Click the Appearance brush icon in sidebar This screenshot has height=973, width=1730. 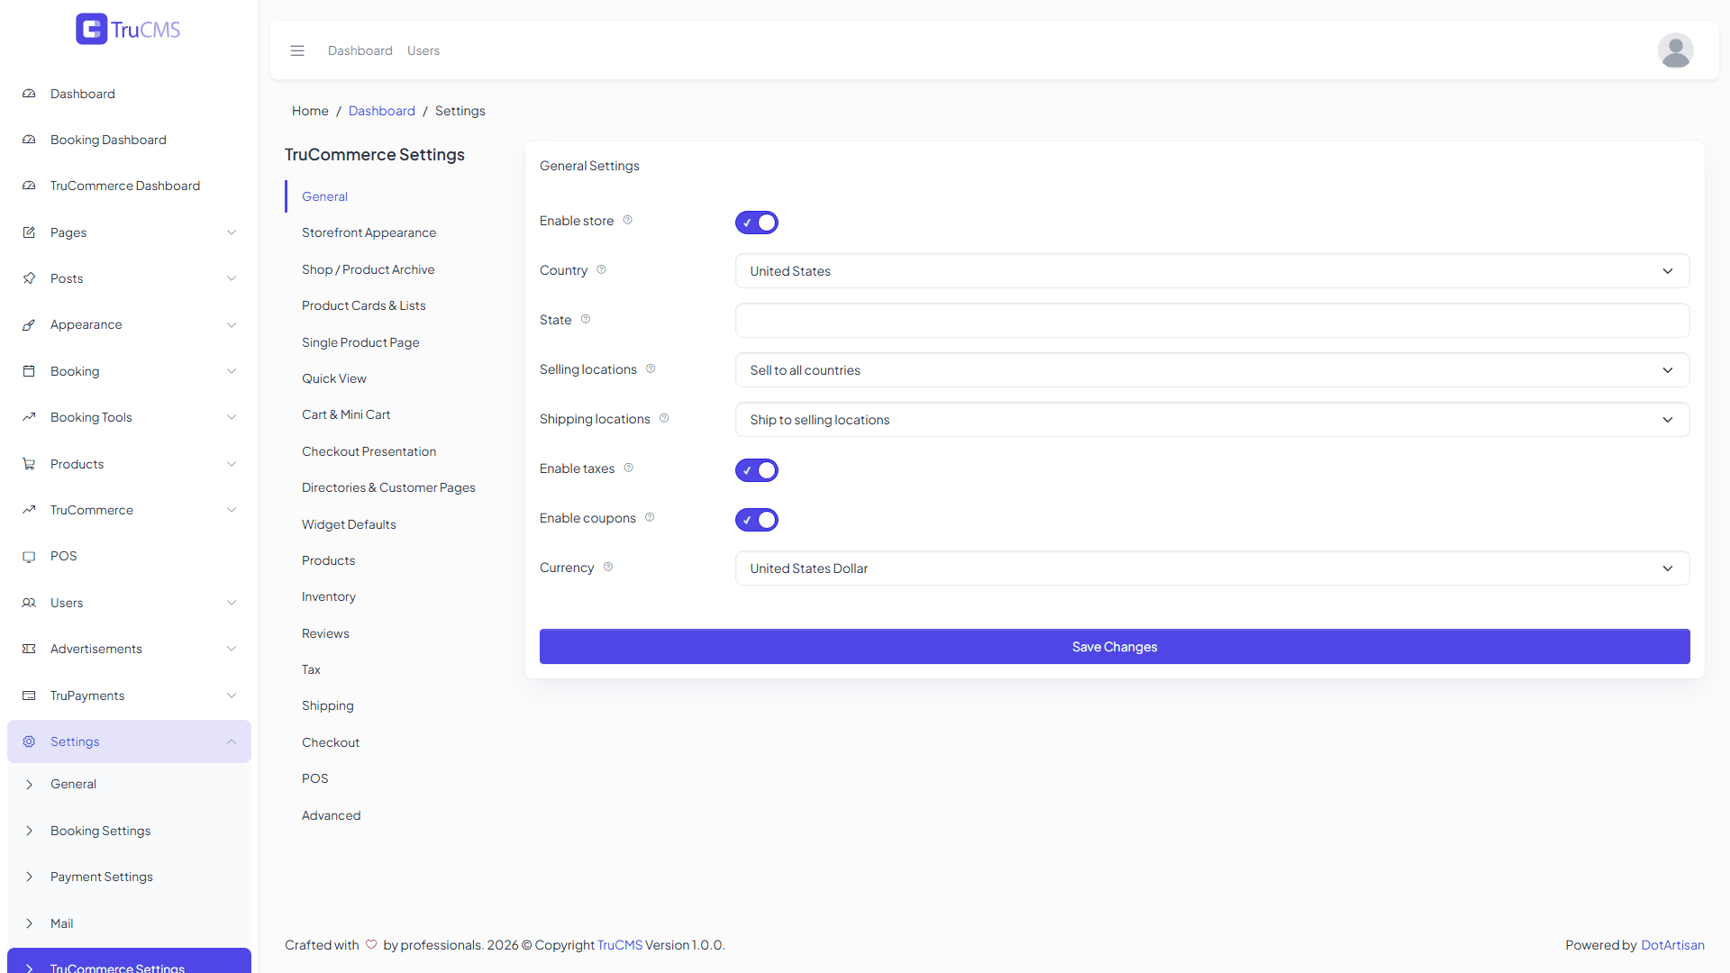[29, 324]
